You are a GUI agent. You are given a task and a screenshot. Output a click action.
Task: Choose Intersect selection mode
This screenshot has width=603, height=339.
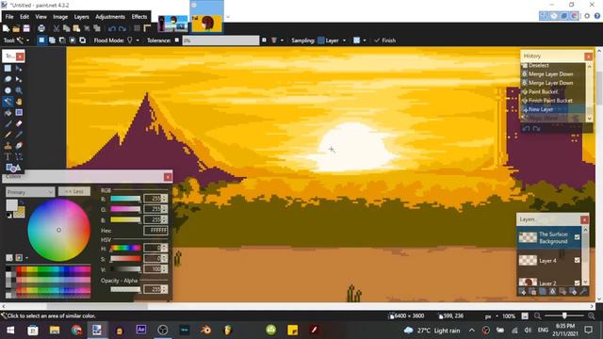73,40
